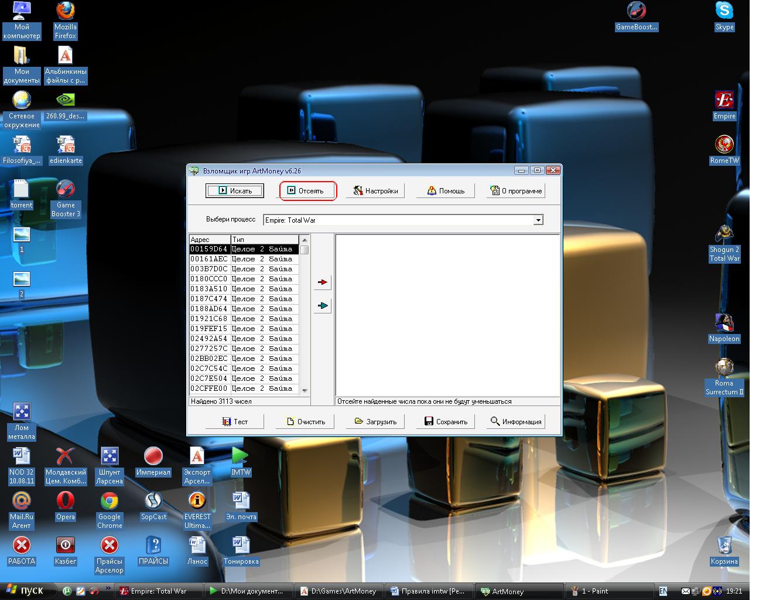
Task: Select address row 02C7E504
Action: (244, 379)
